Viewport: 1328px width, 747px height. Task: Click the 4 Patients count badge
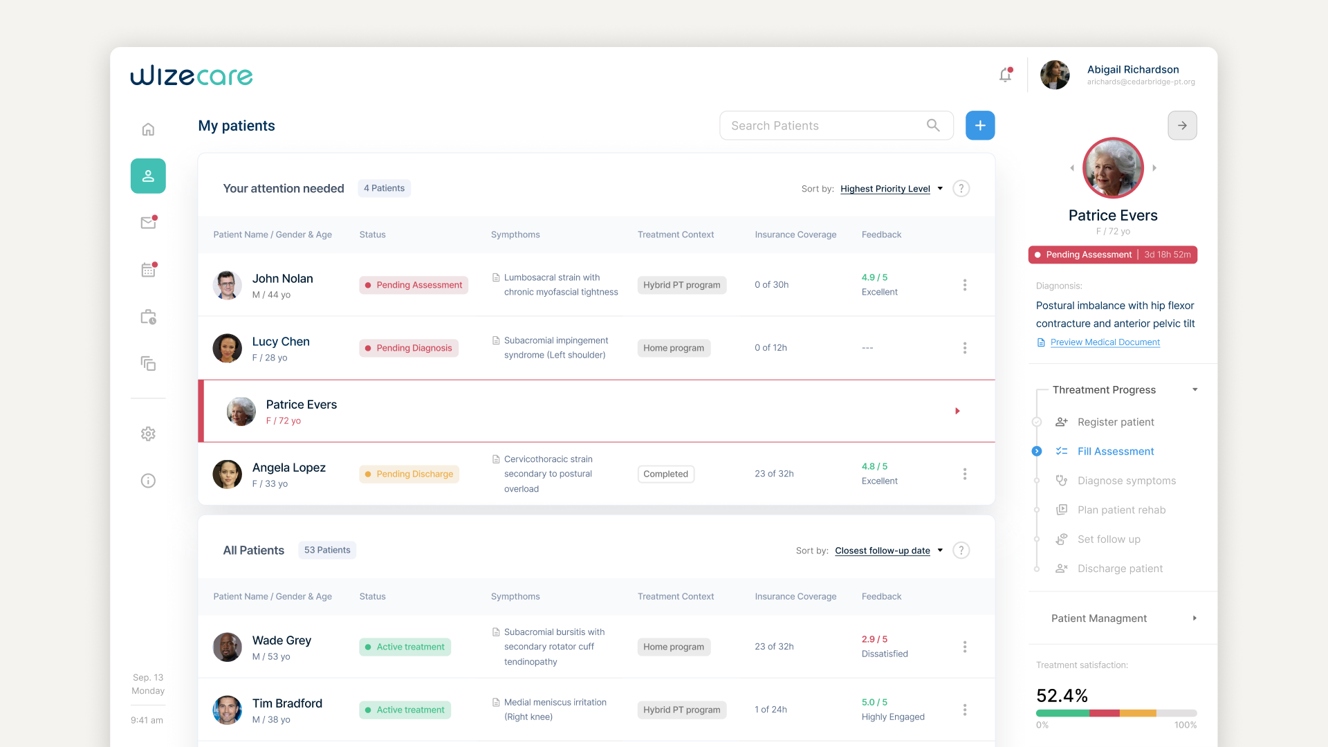tap(384, 188)
